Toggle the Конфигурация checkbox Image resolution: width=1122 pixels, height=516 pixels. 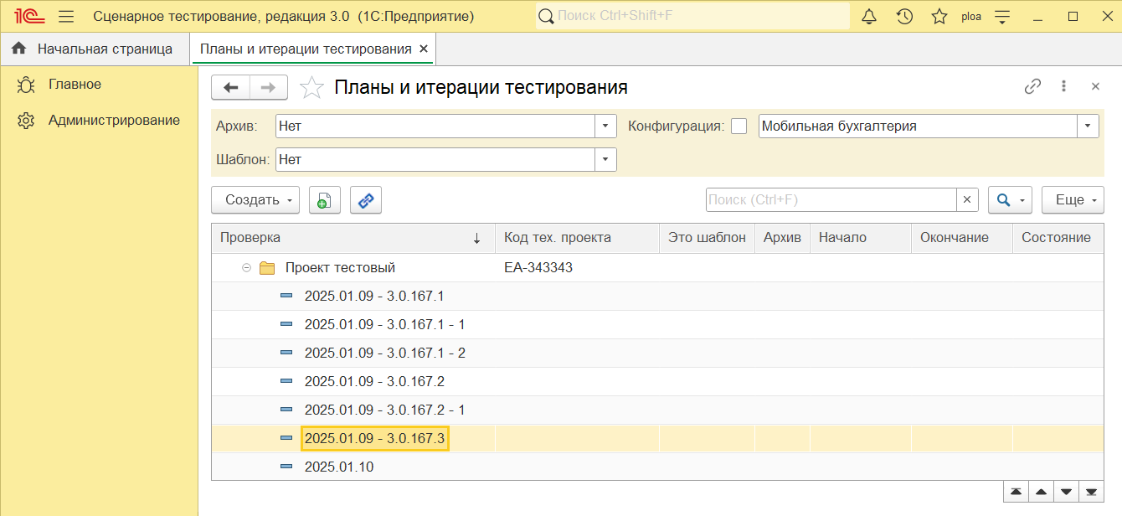[x=739, y=126]
